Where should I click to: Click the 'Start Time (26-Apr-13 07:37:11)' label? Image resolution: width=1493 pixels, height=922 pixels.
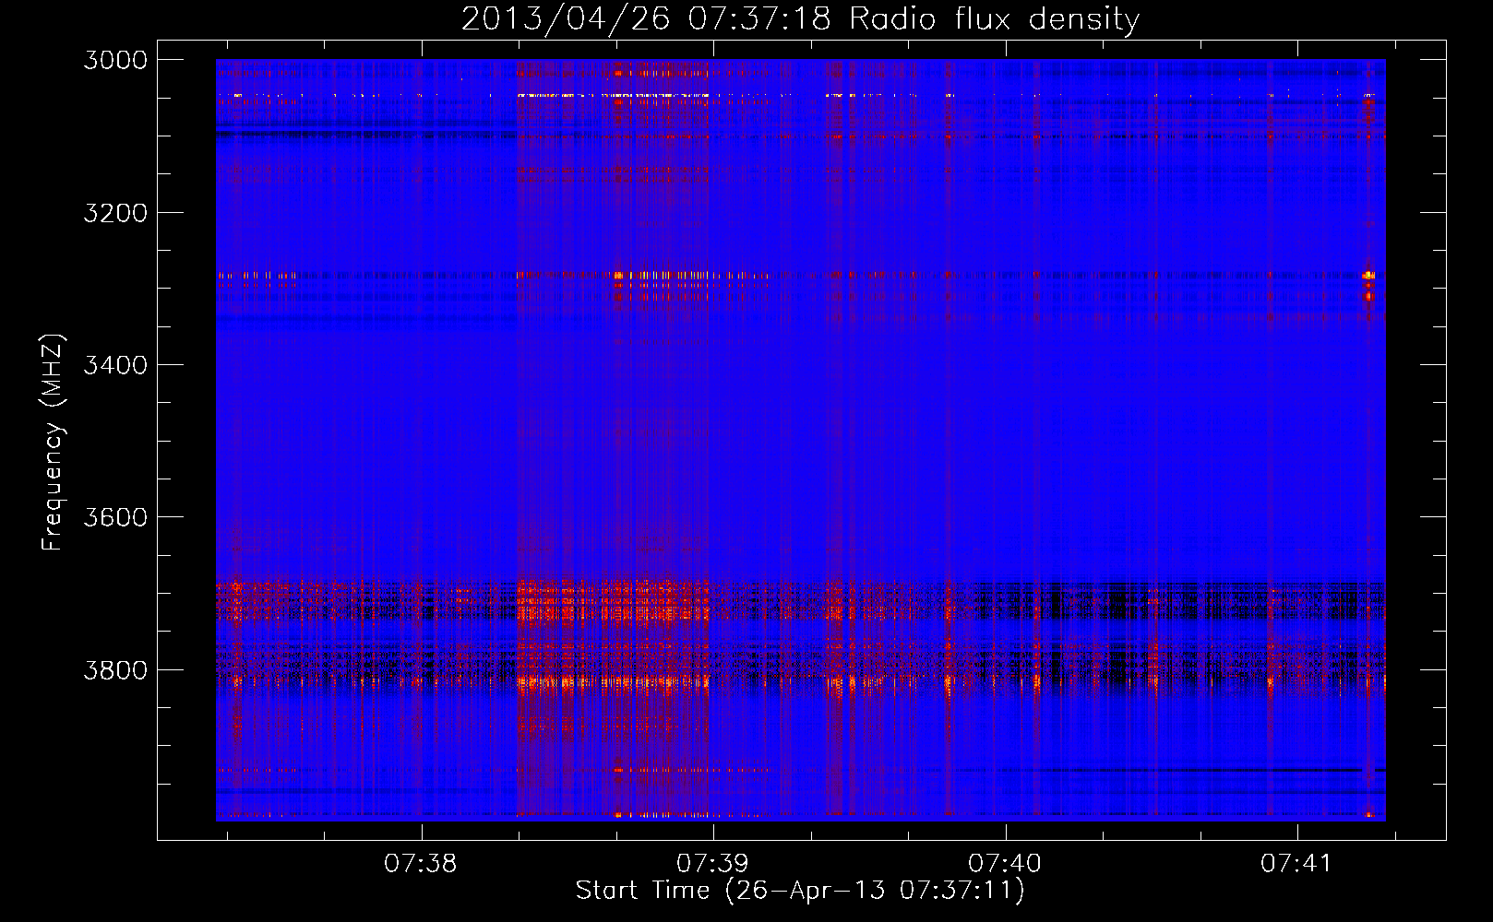[800, 890]
